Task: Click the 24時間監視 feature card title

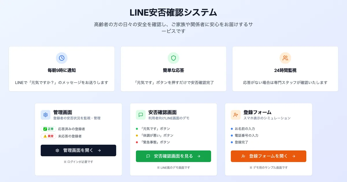Action: coord(285,70)
